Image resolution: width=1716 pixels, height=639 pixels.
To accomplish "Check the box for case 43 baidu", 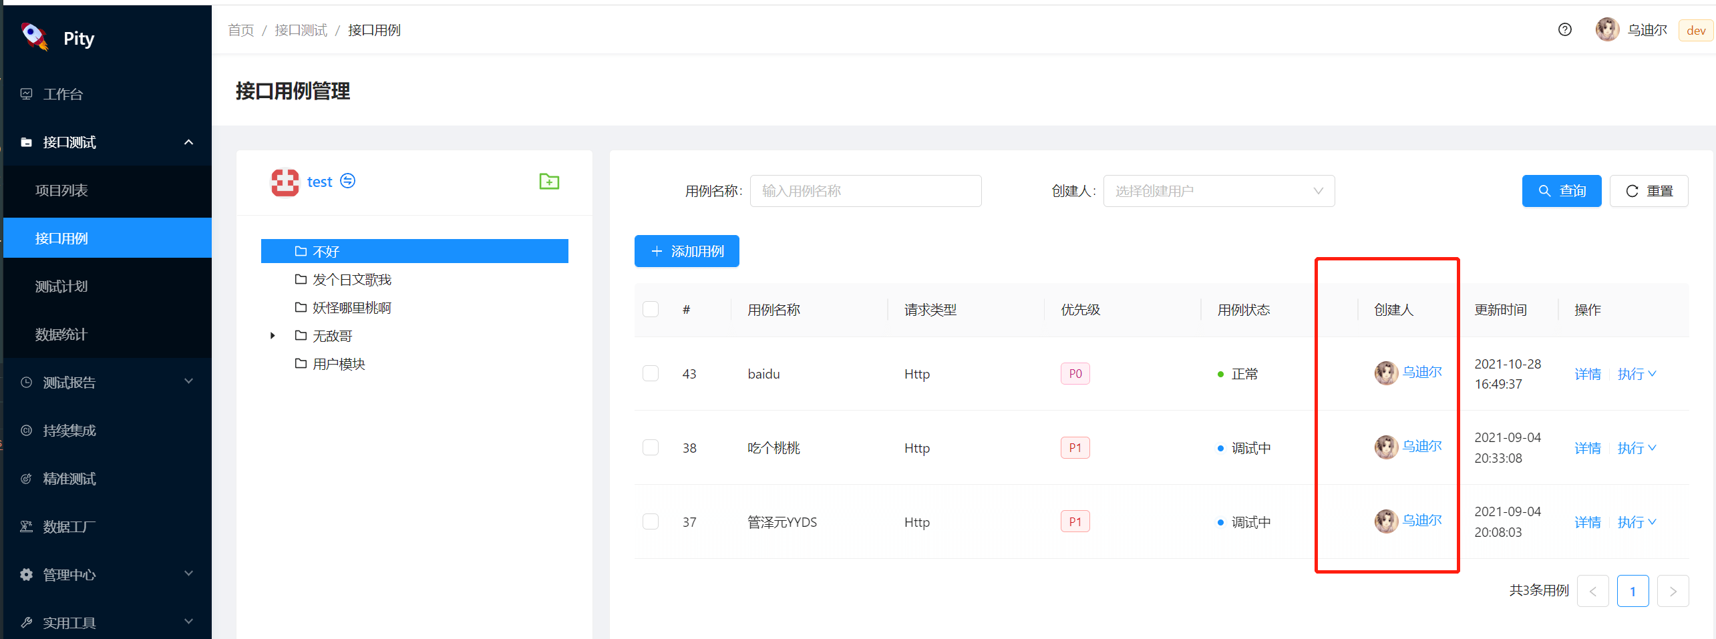I will click(651, 373).
